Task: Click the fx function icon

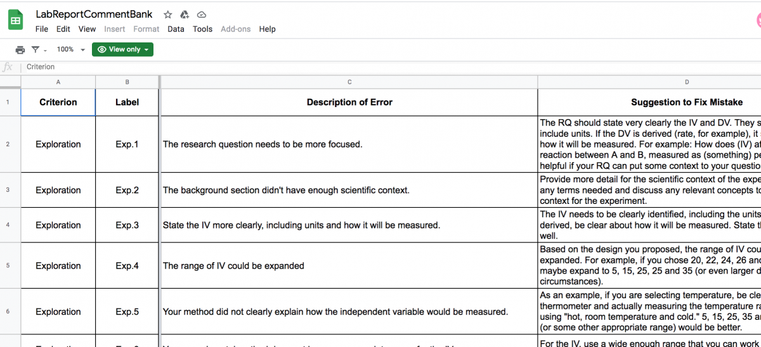Action: (8, 66)
